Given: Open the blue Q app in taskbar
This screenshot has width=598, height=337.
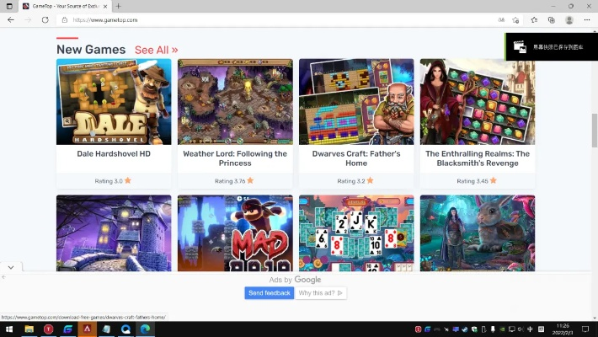Looking at the screenshot, I should point(125,329).
